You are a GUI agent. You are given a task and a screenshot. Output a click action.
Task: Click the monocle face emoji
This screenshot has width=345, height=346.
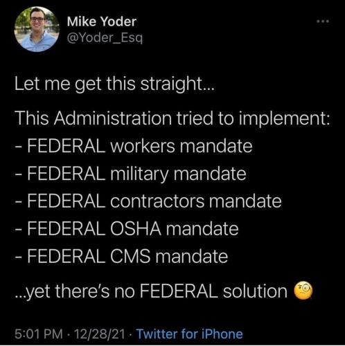click(303, 291)
